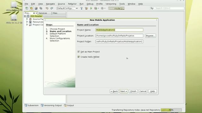Expand the Source Packages tree node
This screenshot has height=113, width=202.
pyautogui.click(x=27, y=19)
